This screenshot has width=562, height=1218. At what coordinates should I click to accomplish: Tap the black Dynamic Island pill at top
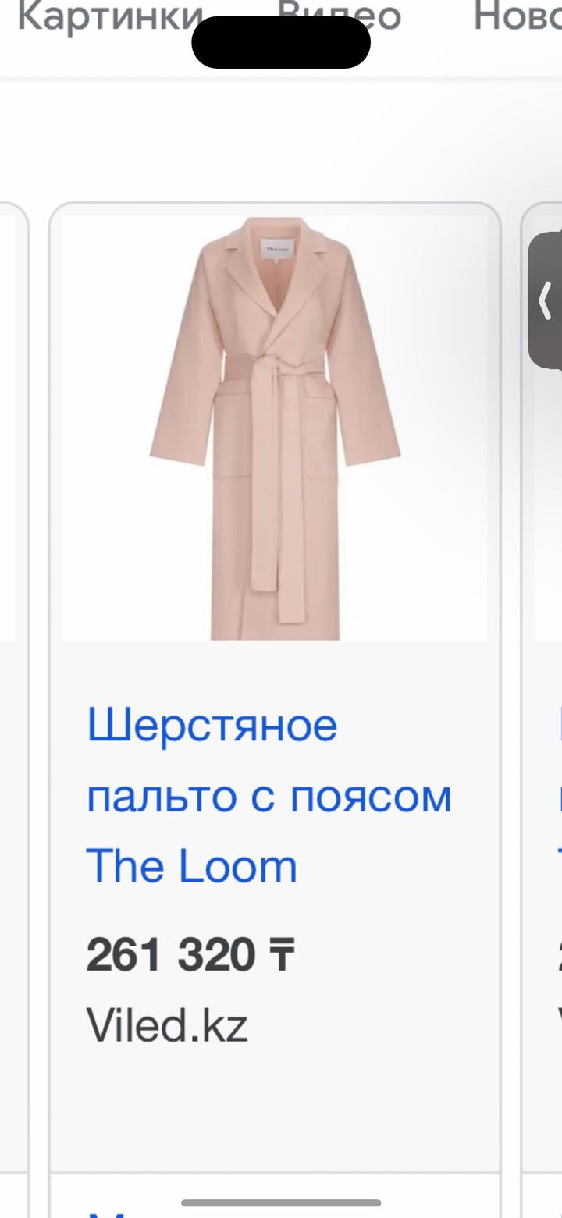pyautogui.click(x=281, y=42)
